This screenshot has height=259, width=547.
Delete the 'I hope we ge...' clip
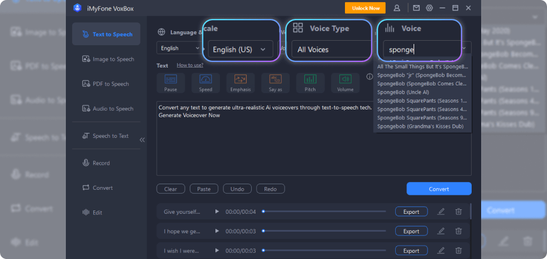[x=459, y=231]
